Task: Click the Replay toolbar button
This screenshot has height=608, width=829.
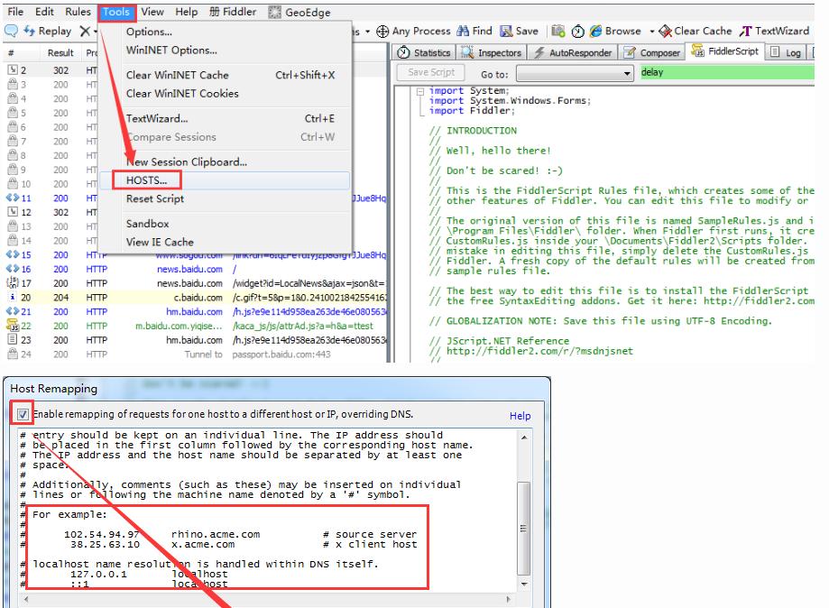Action: tap(48, 32)
